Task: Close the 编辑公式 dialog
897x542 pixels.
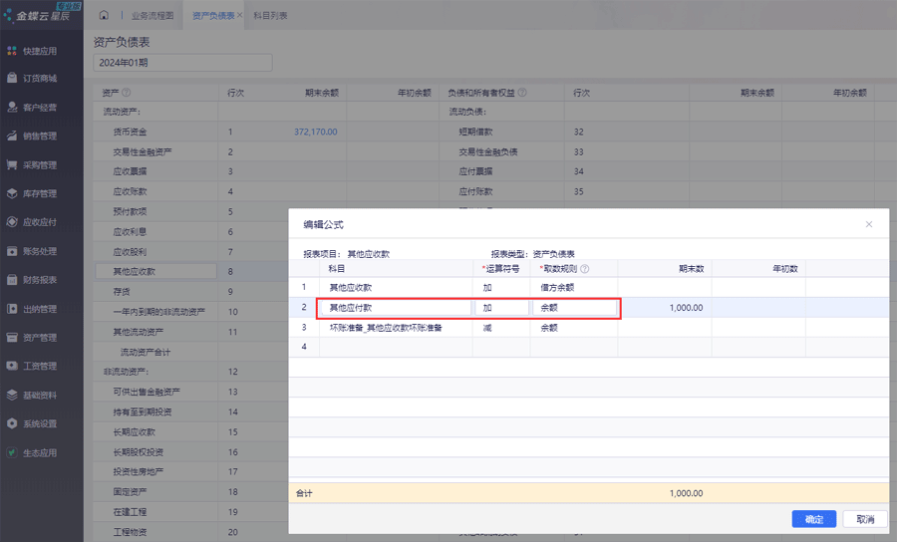Action: 869,224
